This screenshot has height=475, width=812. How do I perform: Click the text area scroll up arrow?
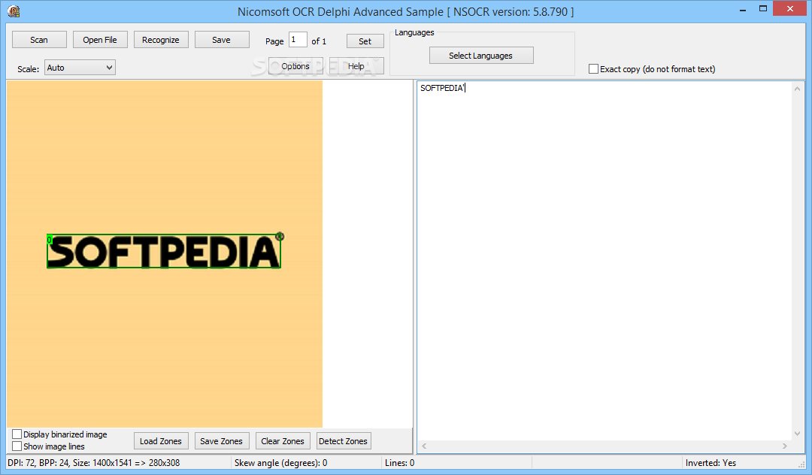coord(798,89)
